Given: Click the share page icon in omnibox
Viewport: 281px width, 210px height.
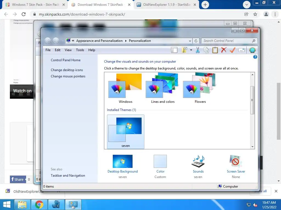Looking at the screenshot, I should click(x=246, y=14).
